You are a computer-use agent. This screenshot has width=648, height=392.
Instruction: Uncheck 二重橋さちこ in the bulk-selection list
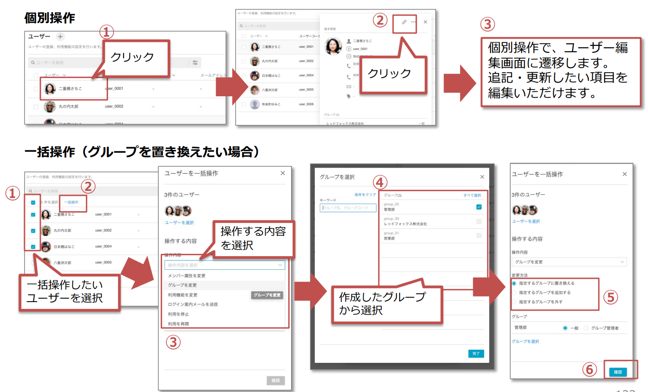pyautogui.click(x=33, y=214)
